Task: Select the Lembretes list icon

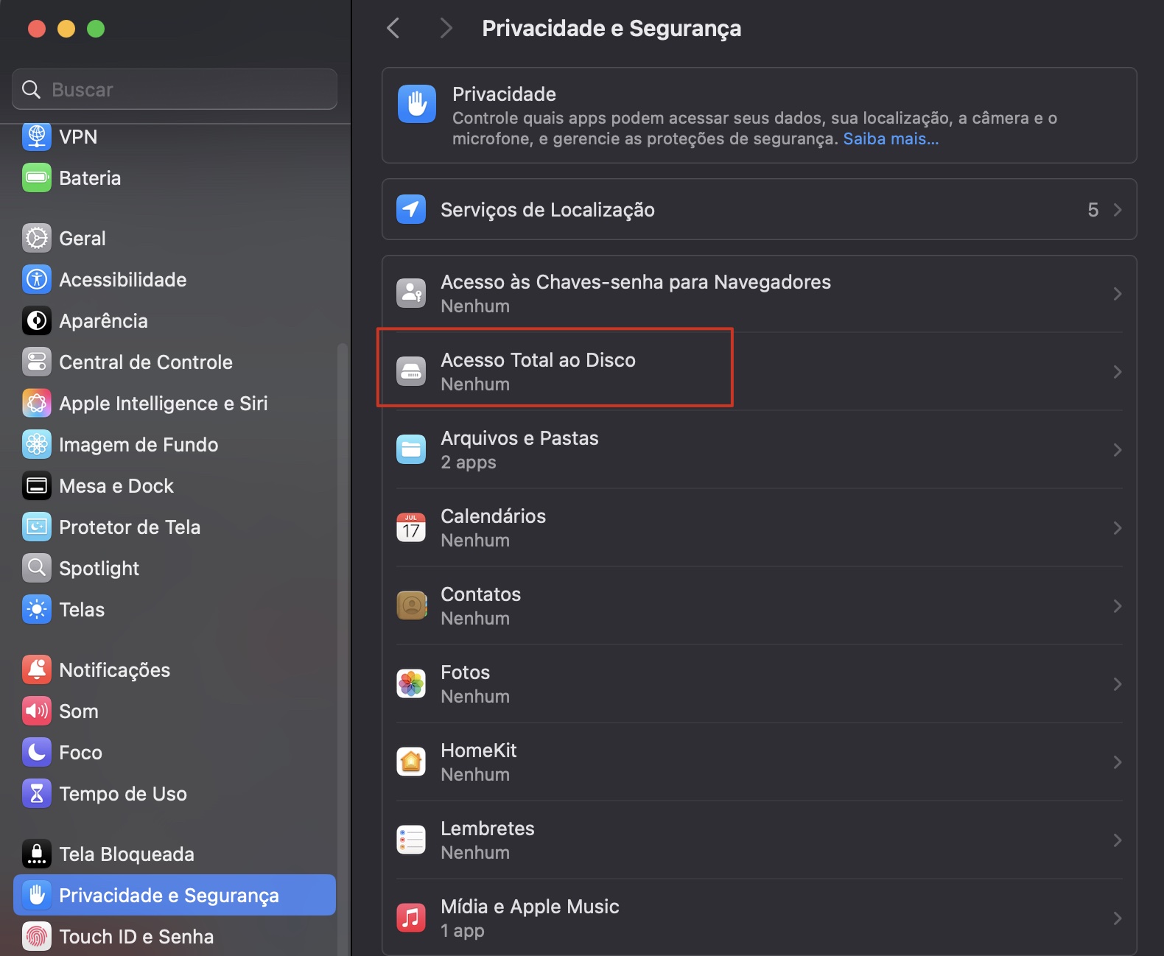Action: pyautogui.click(x=411, y=840)
